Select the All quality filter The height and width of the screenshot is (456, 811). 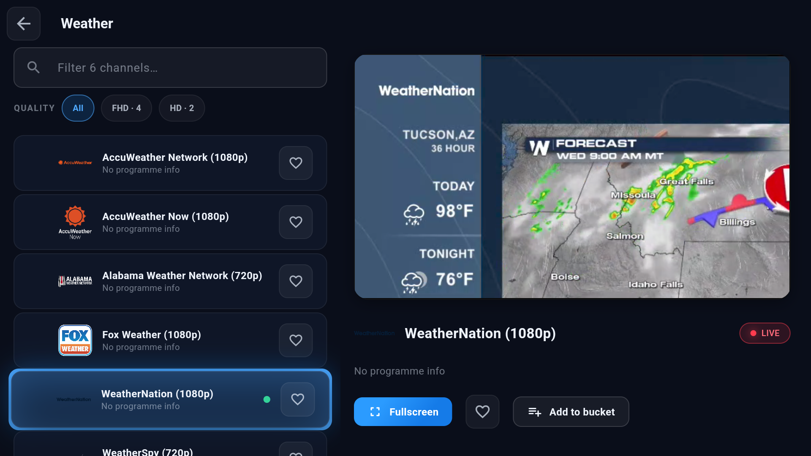(x=78, y=108)
